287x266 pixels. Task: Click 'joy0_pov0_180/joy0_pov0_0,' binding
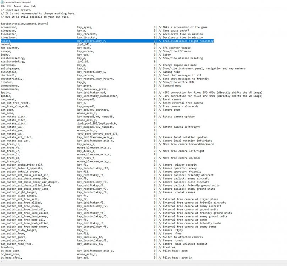pos(97,123)
